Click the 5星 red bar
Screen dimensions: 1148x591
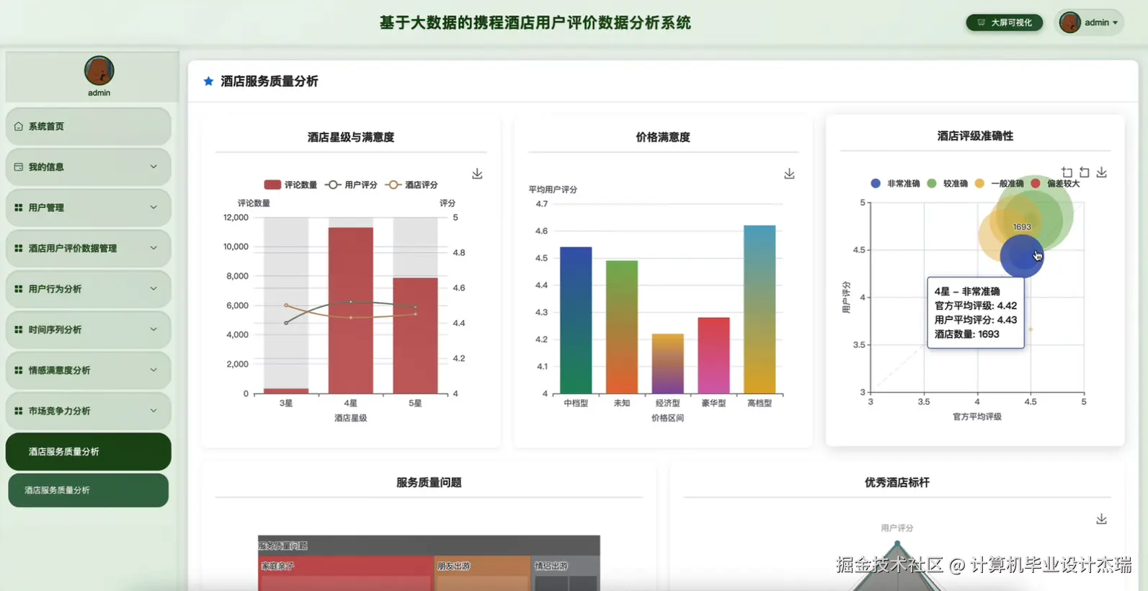(x=415, y=336)
